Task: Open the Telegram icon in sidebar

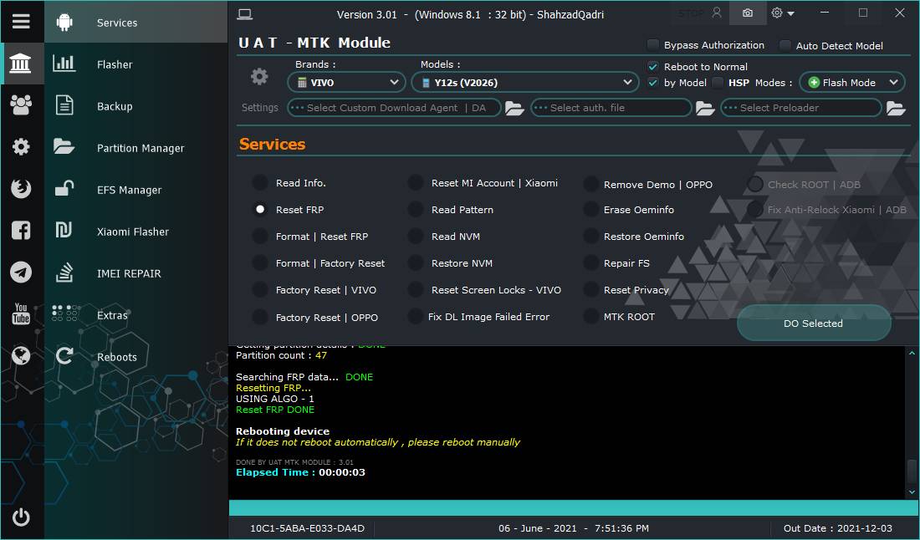Action: pos(21,273)
